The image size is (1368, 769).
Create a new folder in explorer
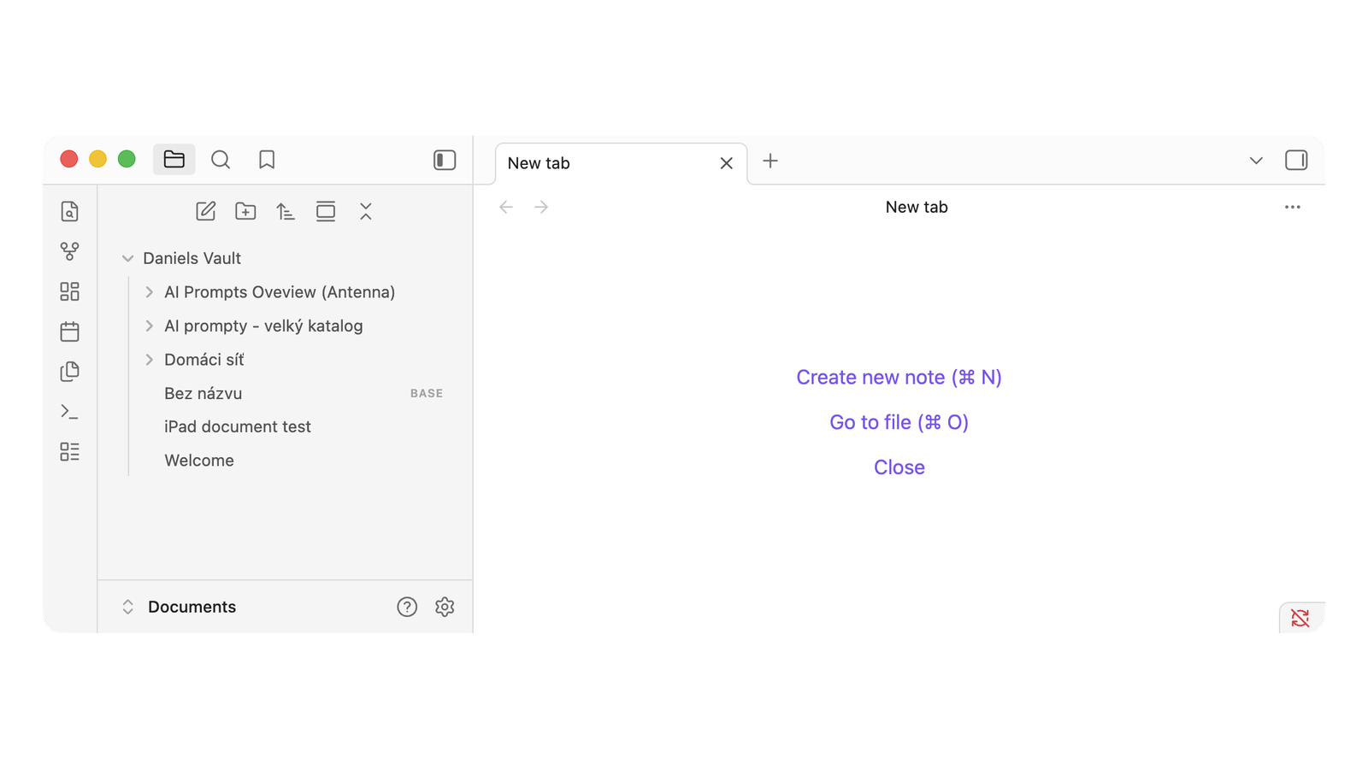(x=245, y=211)
